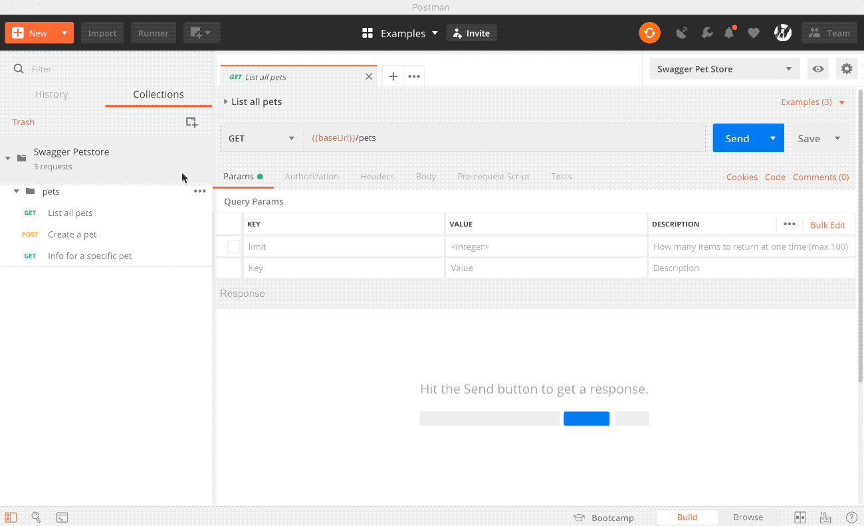
Task: Open Manage Environments with the gear icon
Action: [847, 68]
